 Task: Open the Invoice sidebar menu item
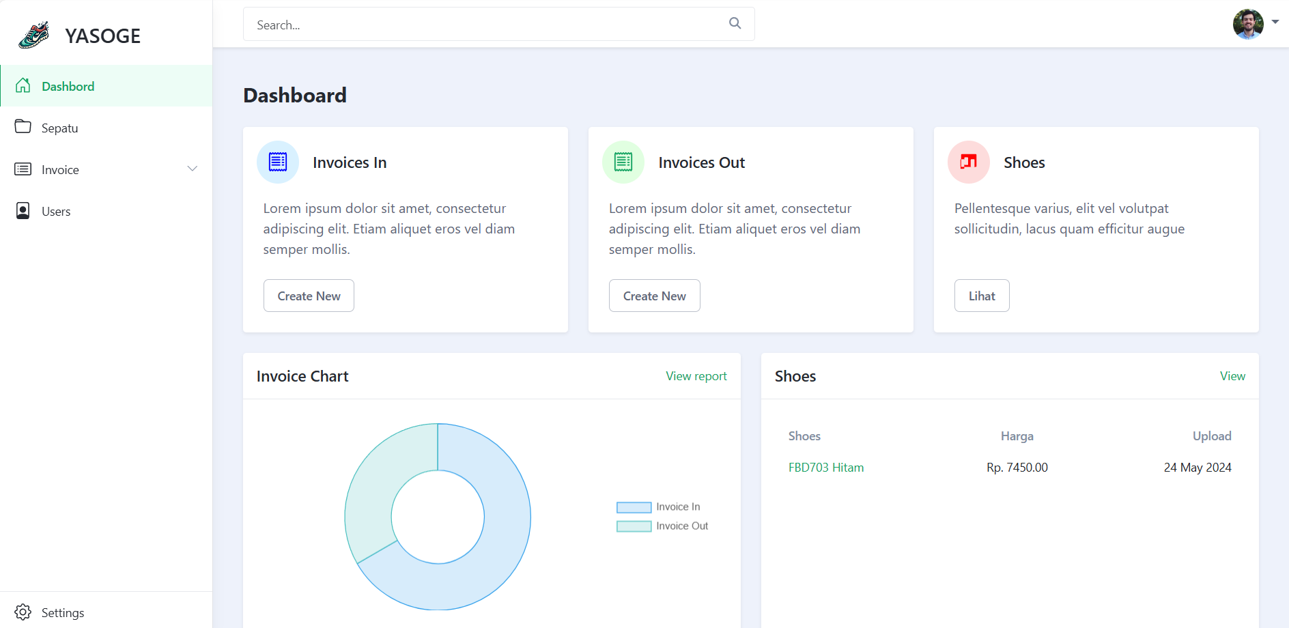[60, 170]
